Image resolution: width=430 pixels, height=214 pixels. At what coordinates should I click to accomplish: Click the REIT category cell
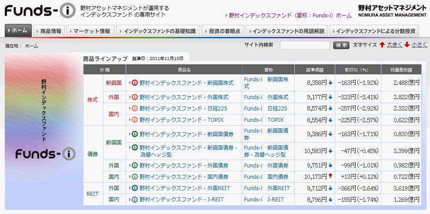coord(93,194)
